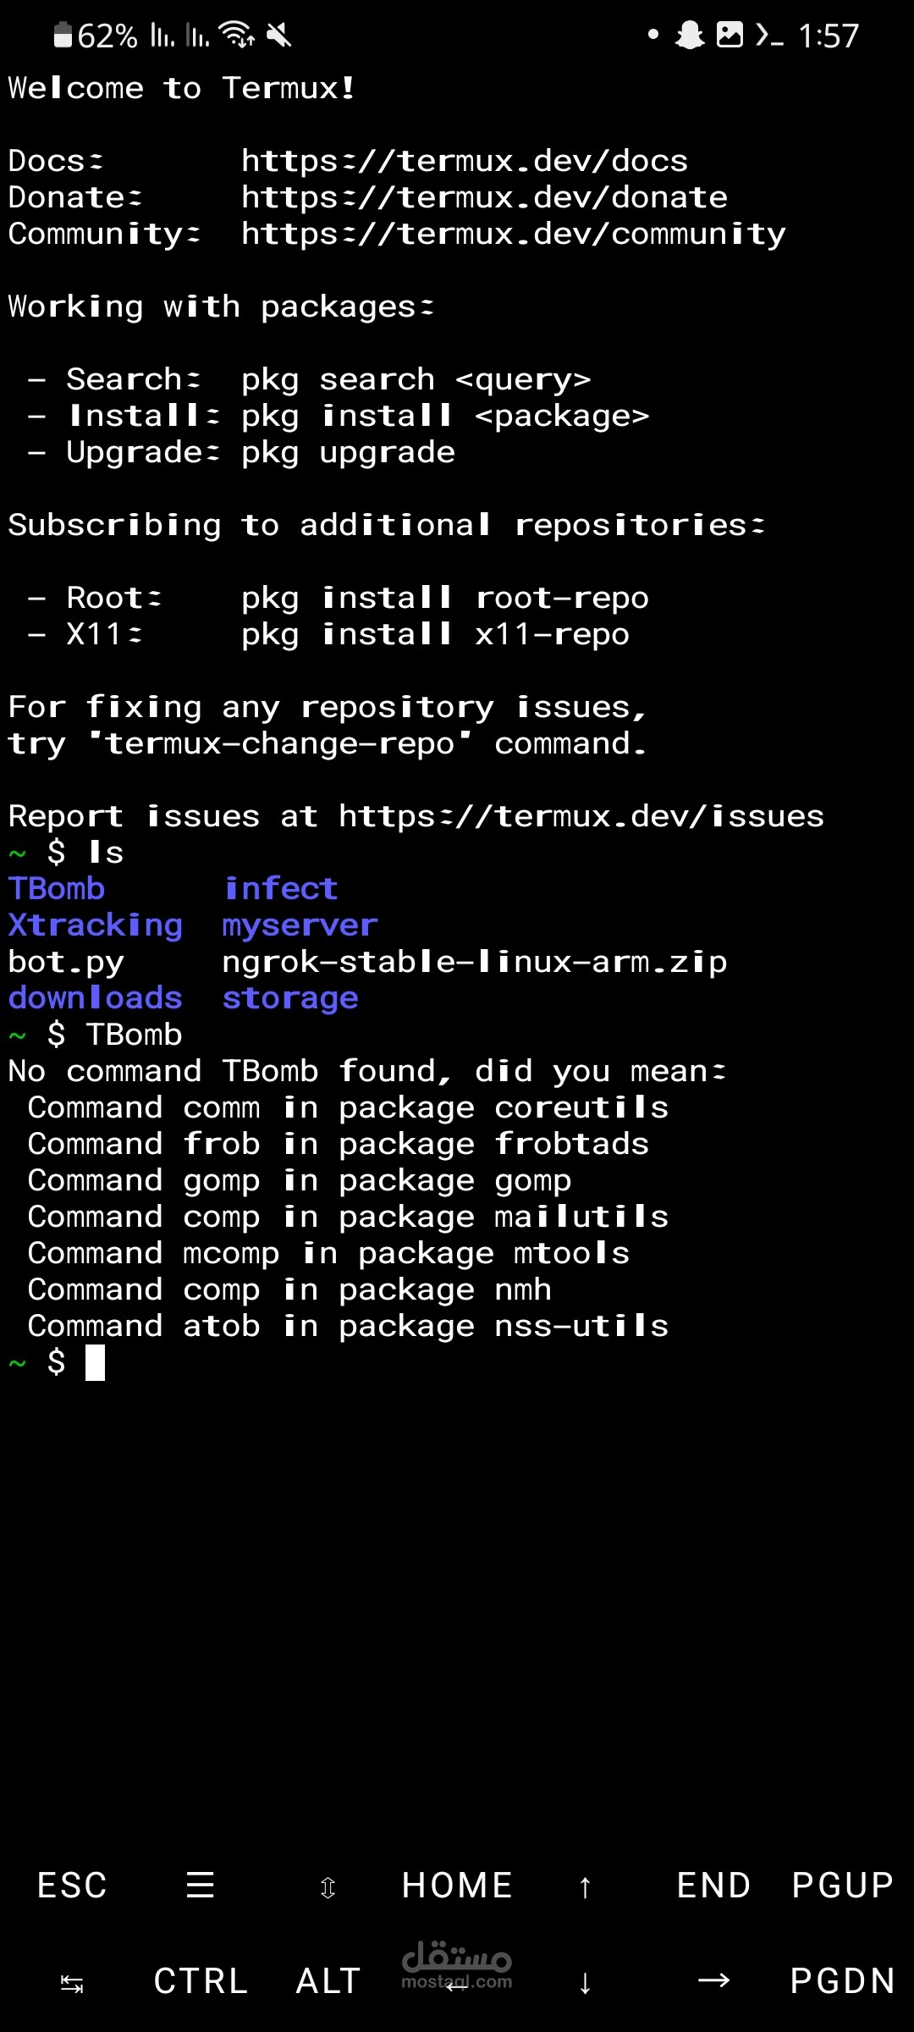
Task: Open the termux.dev/docs link
Action: (465, 161)
